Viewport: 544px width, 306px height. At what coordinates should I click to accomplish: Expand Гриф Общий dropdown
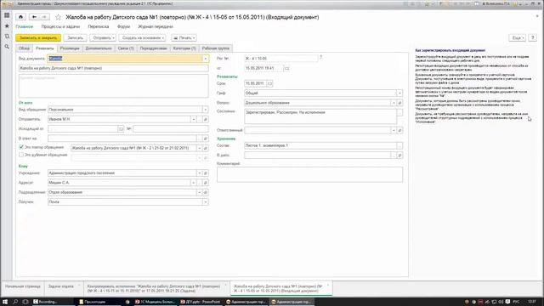tap(399, 93)
